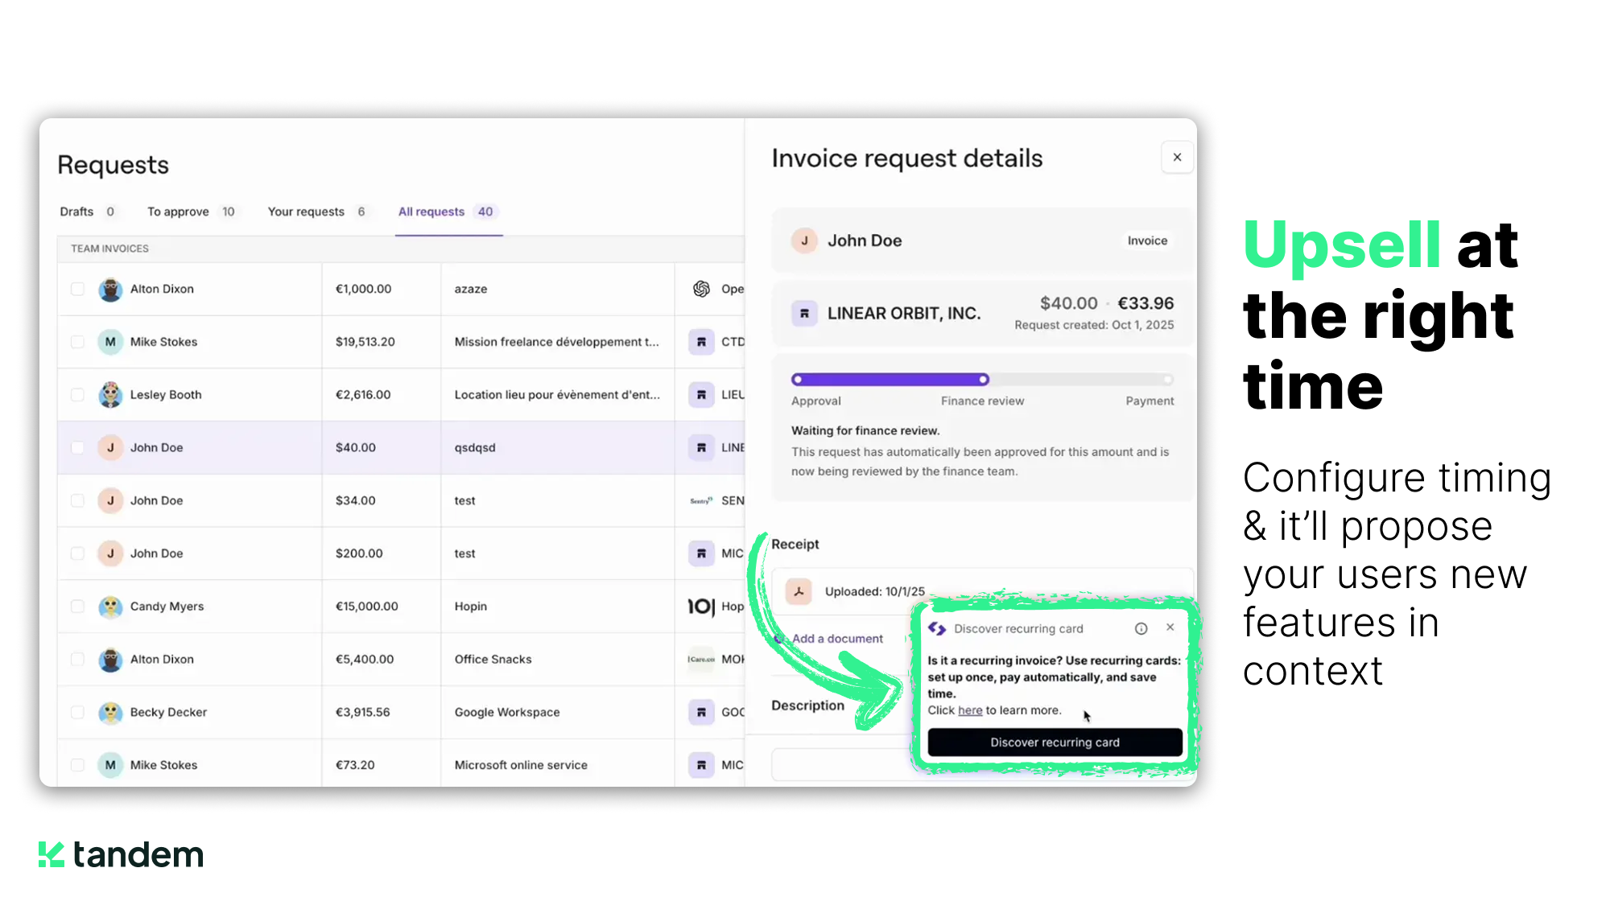Click the LINEAR ORBIT, INC. supplier icon

(x=804, y=314)
